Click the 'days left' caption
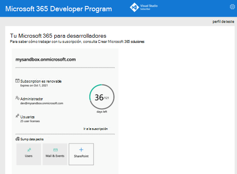Screen dimensions: 237x174 [102, 112]
